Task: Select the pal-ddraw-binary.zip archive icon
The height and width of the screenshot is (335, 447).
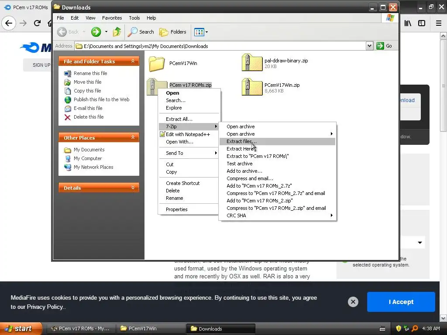Action: [252, 63]
